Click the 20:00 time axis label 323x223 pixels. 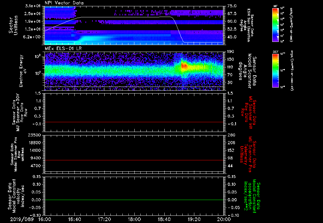pyautogui.click(x=224, y=219)
